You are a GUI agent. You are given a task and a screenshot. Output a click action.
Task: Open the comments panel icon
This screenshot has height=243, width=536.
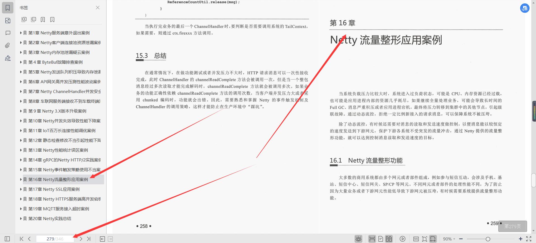[x=8, y=33]
